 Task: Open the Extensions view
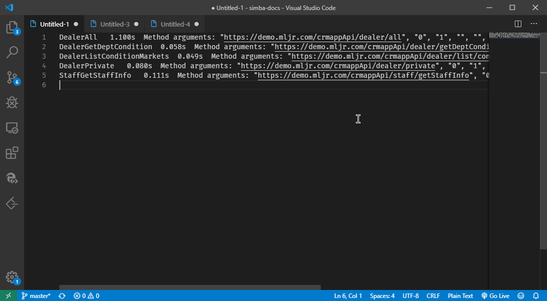pyautogui.click(x=11, y=153)
